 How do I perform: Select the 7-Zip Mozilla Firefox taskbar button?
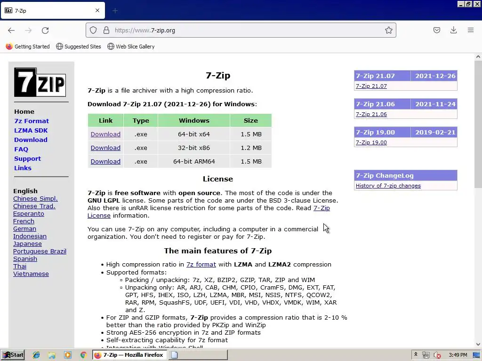coord(129,355)
